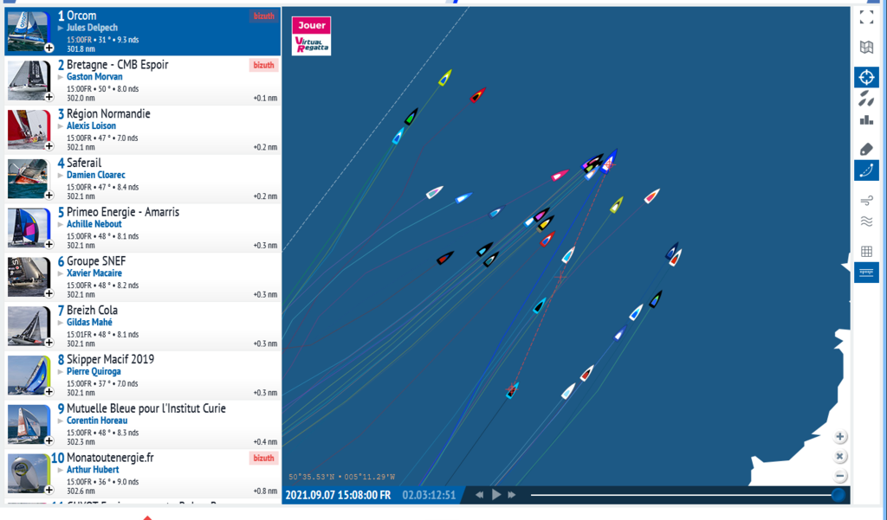Click the elapsed time 02.03:12:51

[x=429, y=495]
